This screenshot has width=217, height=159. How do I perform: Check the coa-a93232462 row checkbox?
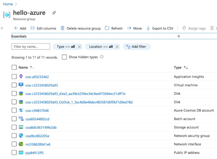(14, 77)
